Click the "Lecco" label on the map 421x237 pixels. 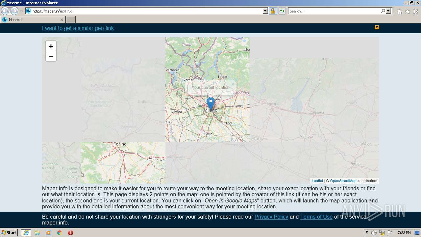click(x=222, y=77)
